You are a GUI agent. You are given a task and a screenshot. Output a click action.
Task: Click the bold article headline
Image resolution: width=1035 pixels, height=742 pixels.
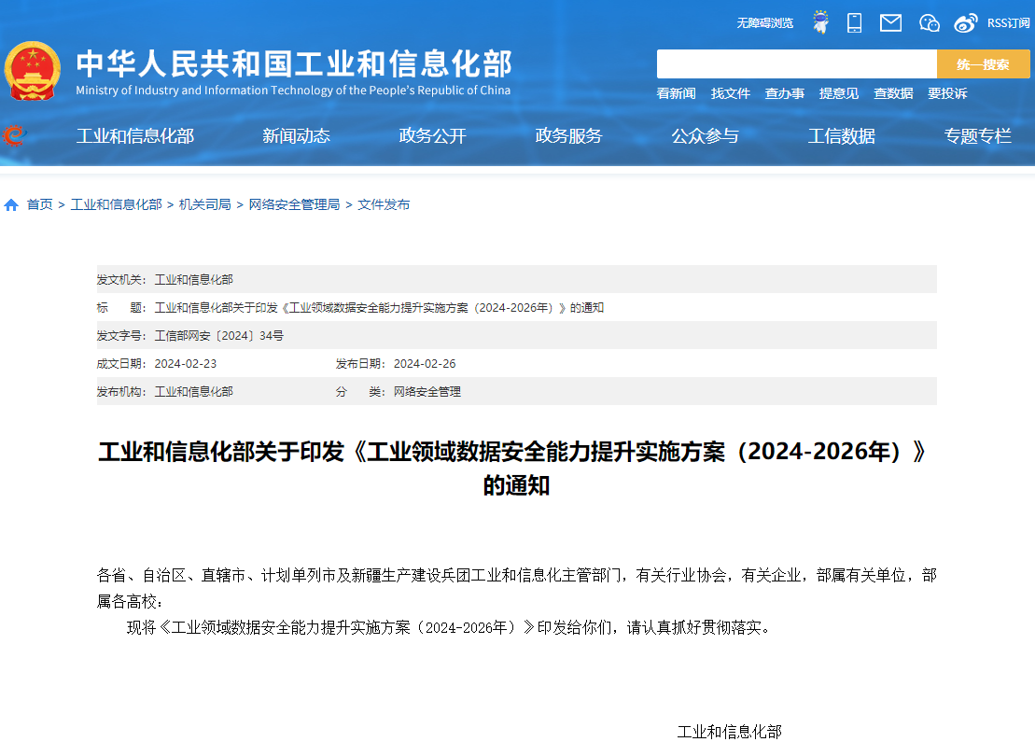click(x=516, y=469)
